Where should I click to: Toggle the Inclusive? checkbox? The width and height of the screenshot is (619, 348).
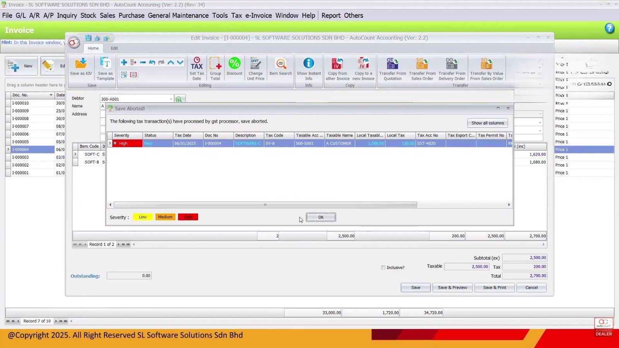383,267
